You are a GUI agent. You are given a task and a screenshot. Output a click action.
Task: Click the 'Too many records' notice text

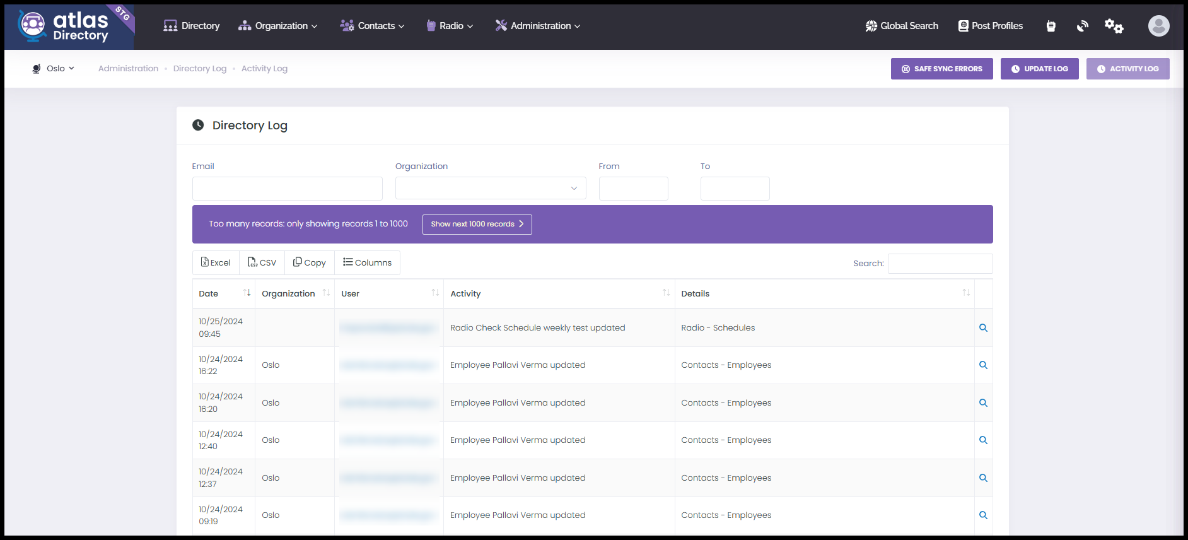point(308,223)
